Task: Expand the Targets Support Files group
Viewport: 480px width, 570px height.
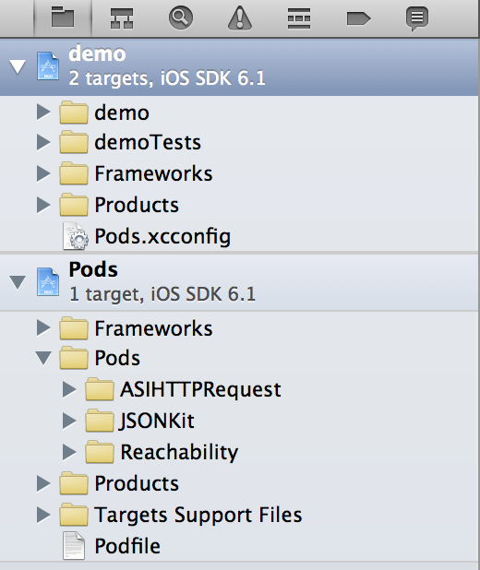Action: point(43,515)
